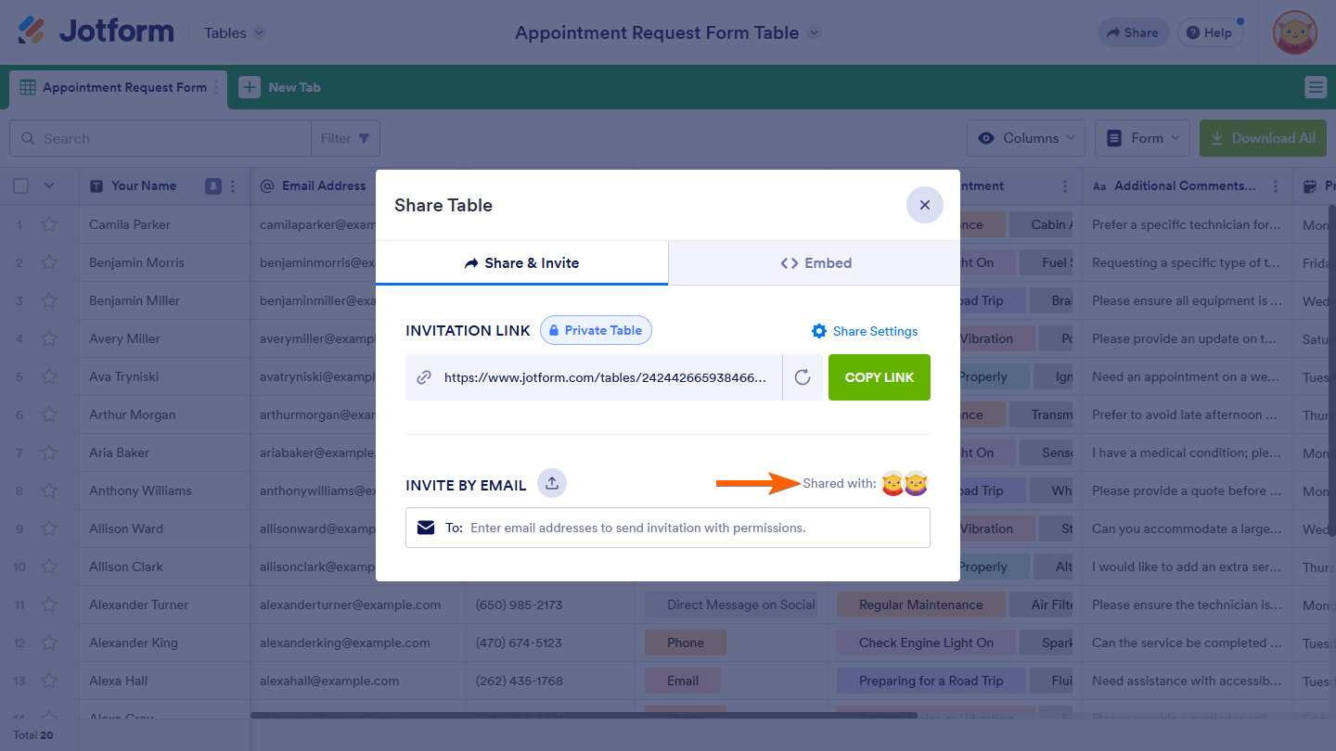Image resolution: width=1336 pixels, height=751 pixels.
Task: Expand the Tables product dropdown
Action: pos(235,32)
